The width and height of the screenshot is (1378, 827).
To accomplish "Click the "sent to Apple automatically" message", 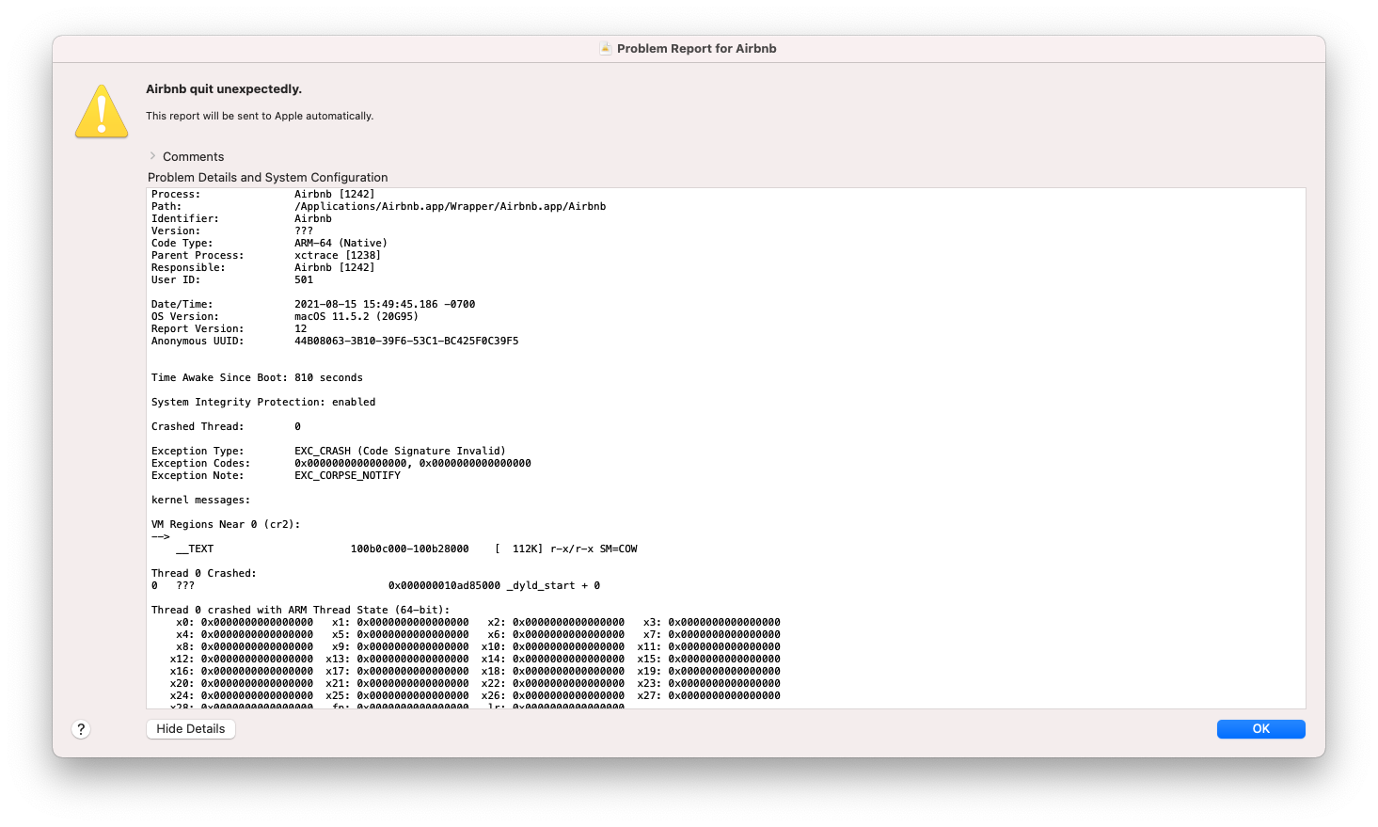I will tap(260, 117).
